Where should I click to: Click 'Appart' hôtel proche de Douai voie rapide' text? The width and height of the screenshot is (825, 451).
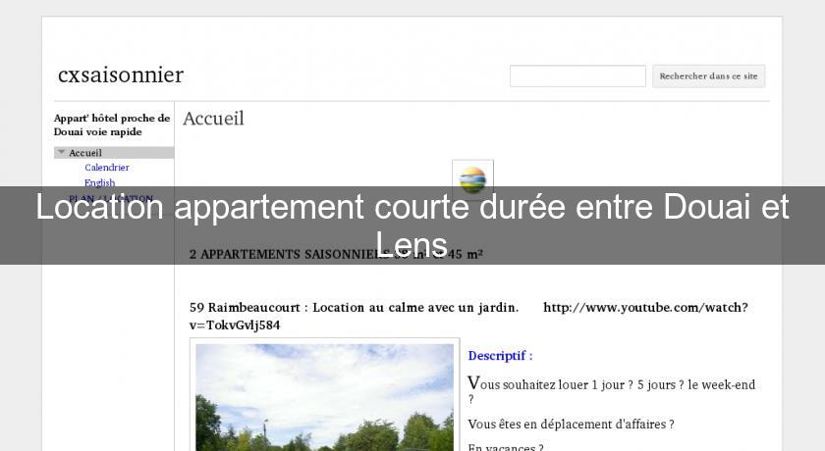112,125
